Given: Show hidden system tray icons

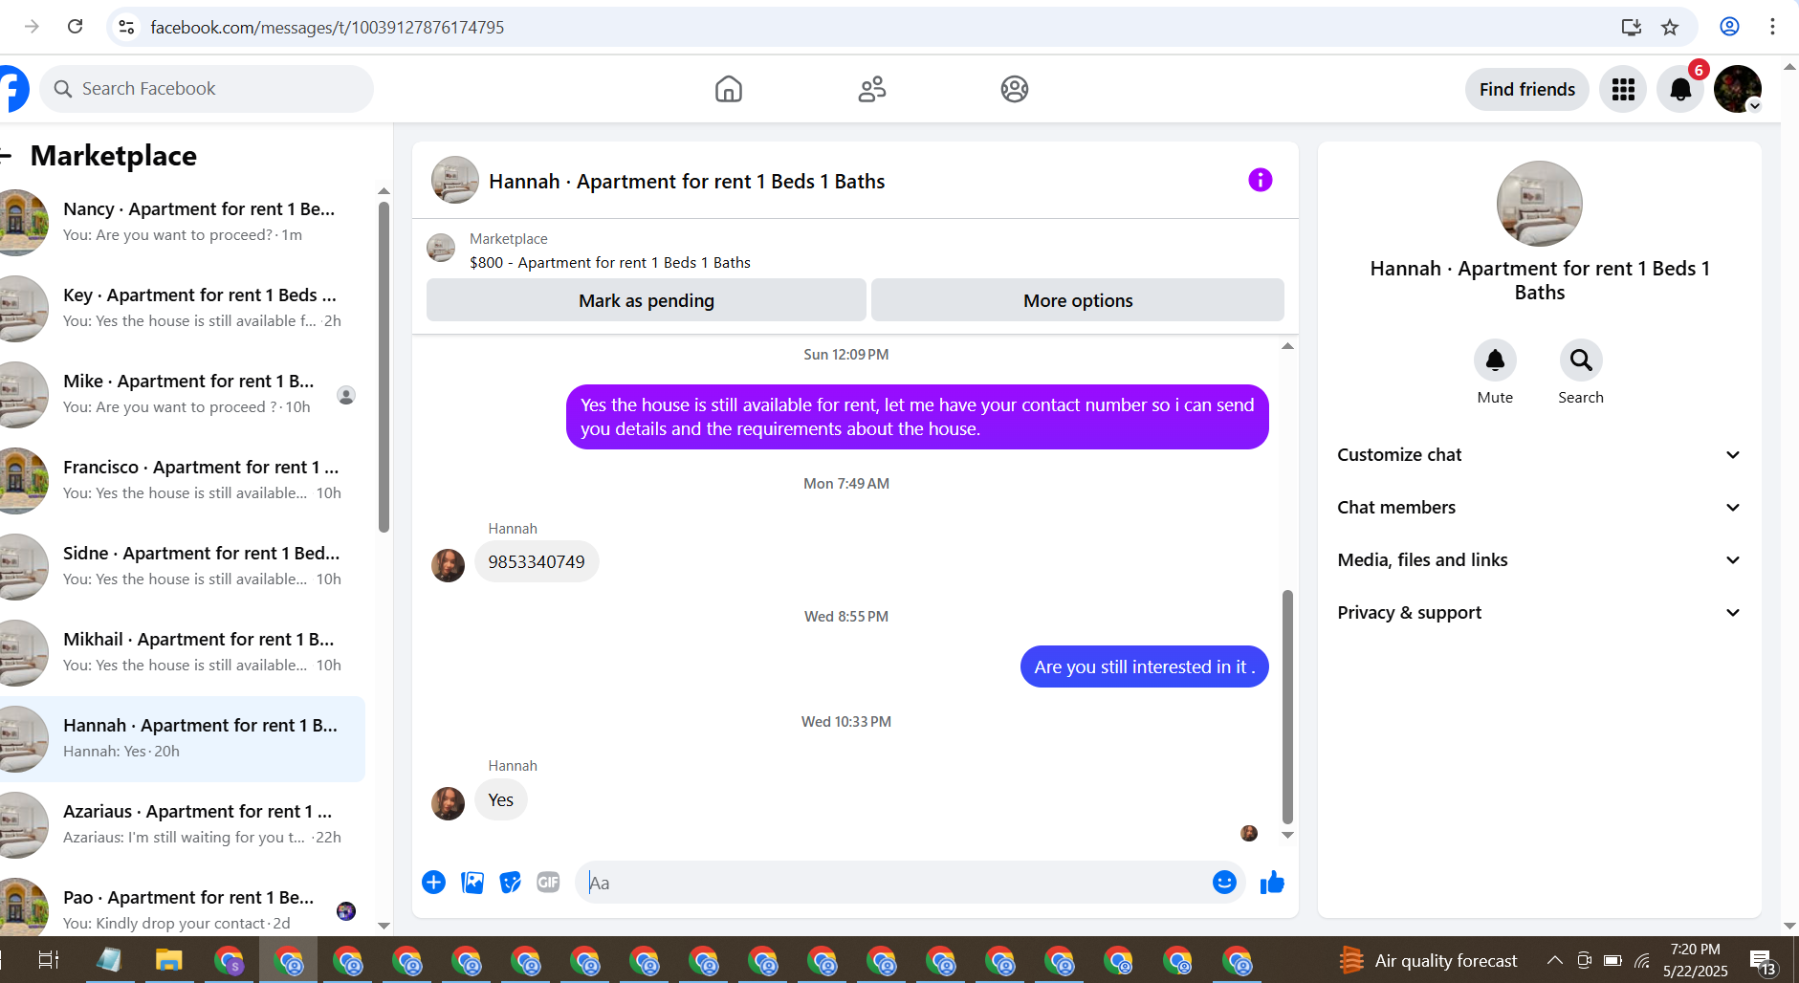Looking at the screenshot, I should (1554, 960).
